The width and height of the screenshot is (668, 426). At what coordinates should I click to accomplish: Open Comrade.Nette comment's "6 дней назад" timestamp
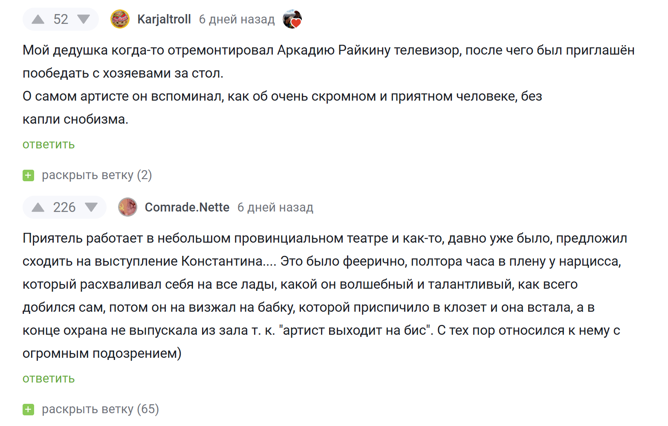click(x=275, y=207)
